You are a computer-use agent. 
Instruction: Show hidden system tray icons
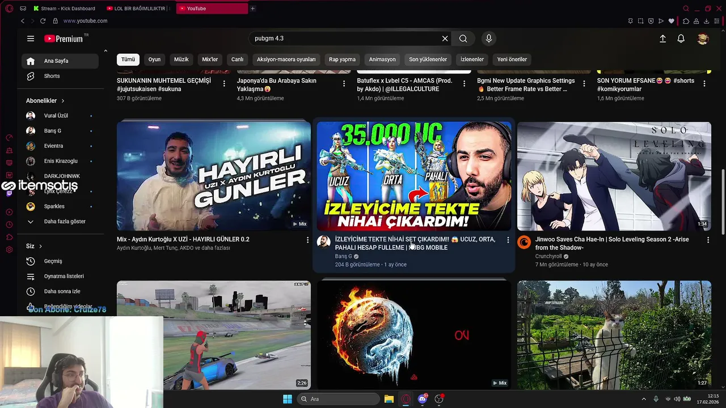tap(644, 399)
